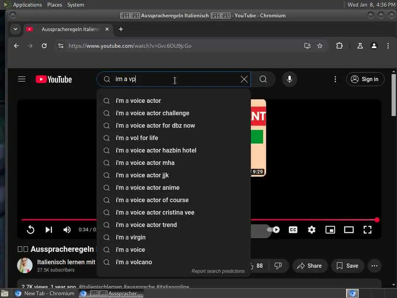The height and width of the screenshot is (298, 397).
Task: Enter full screen mode
Action: 368,230
